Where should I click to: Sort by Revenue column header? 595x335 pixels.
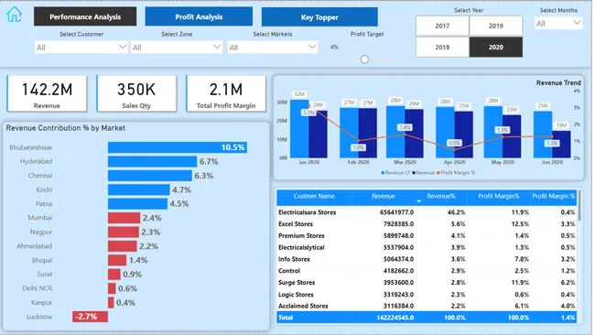tap(384, 196)
